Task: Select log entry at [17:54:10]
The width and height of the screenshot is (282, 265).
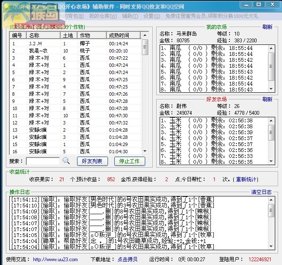Action: (x=139, y=205)
